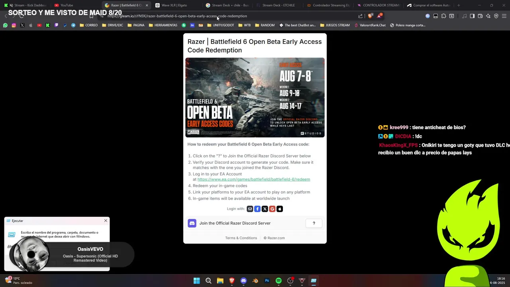Open Kick bookmark icon in bookmarks bar

(x=48, y=25)
